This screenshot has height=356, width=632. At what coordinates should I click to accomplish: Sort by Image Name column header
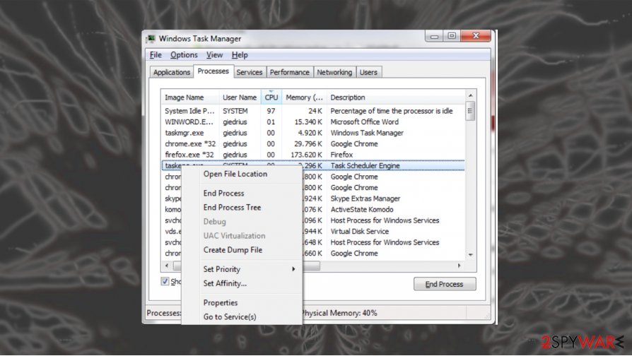[x=190, y=97]
